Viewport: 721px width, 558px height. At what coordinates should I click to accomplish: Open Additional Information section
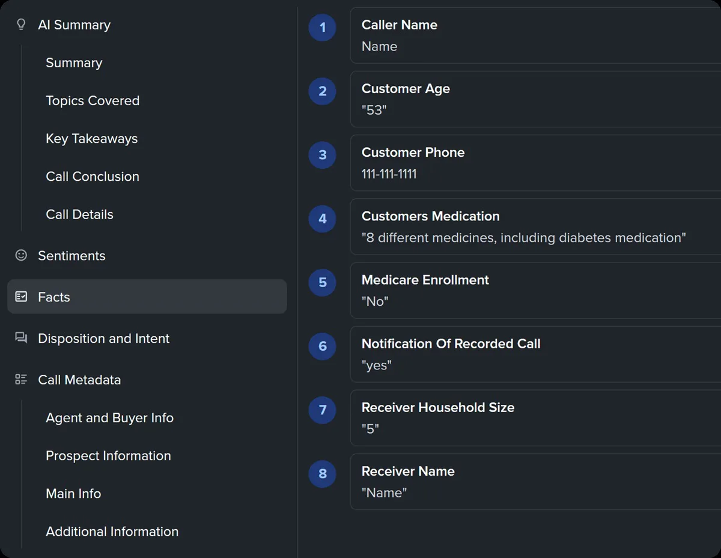coord(112,531)
